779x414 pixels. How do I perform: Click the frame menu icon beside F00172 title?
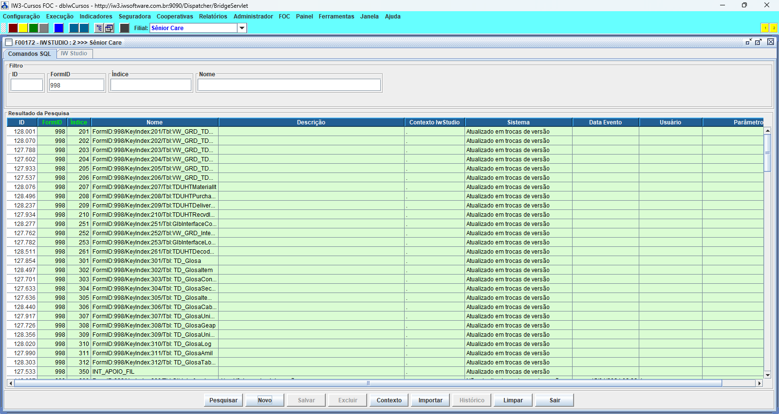9,42
